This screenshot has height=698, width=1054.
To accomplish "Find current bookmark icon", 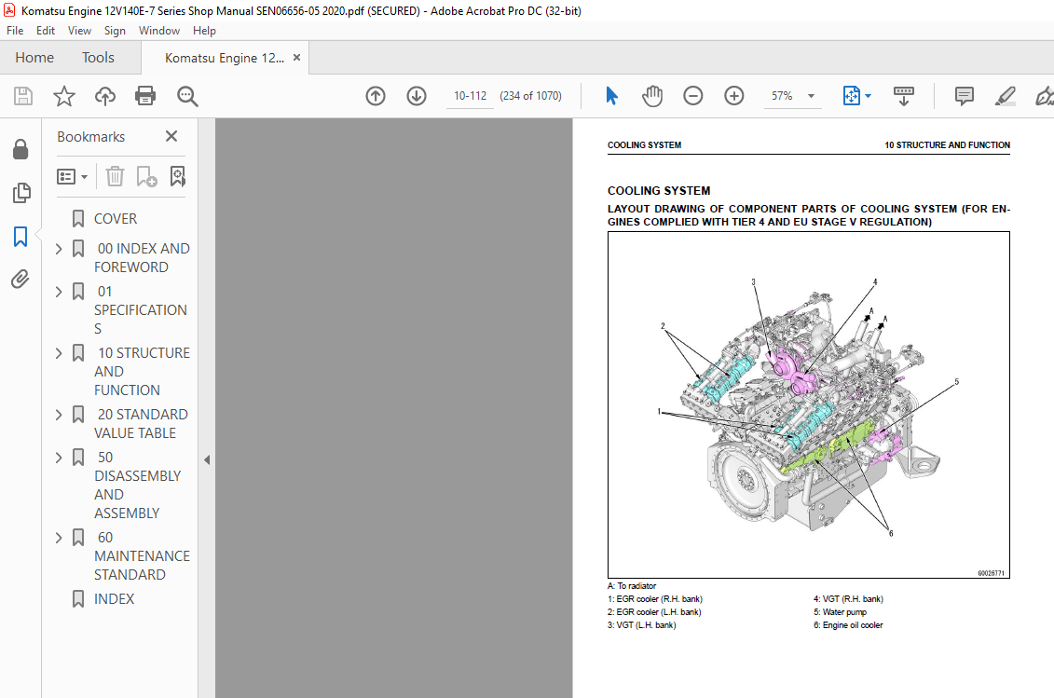I will [177, 177].
